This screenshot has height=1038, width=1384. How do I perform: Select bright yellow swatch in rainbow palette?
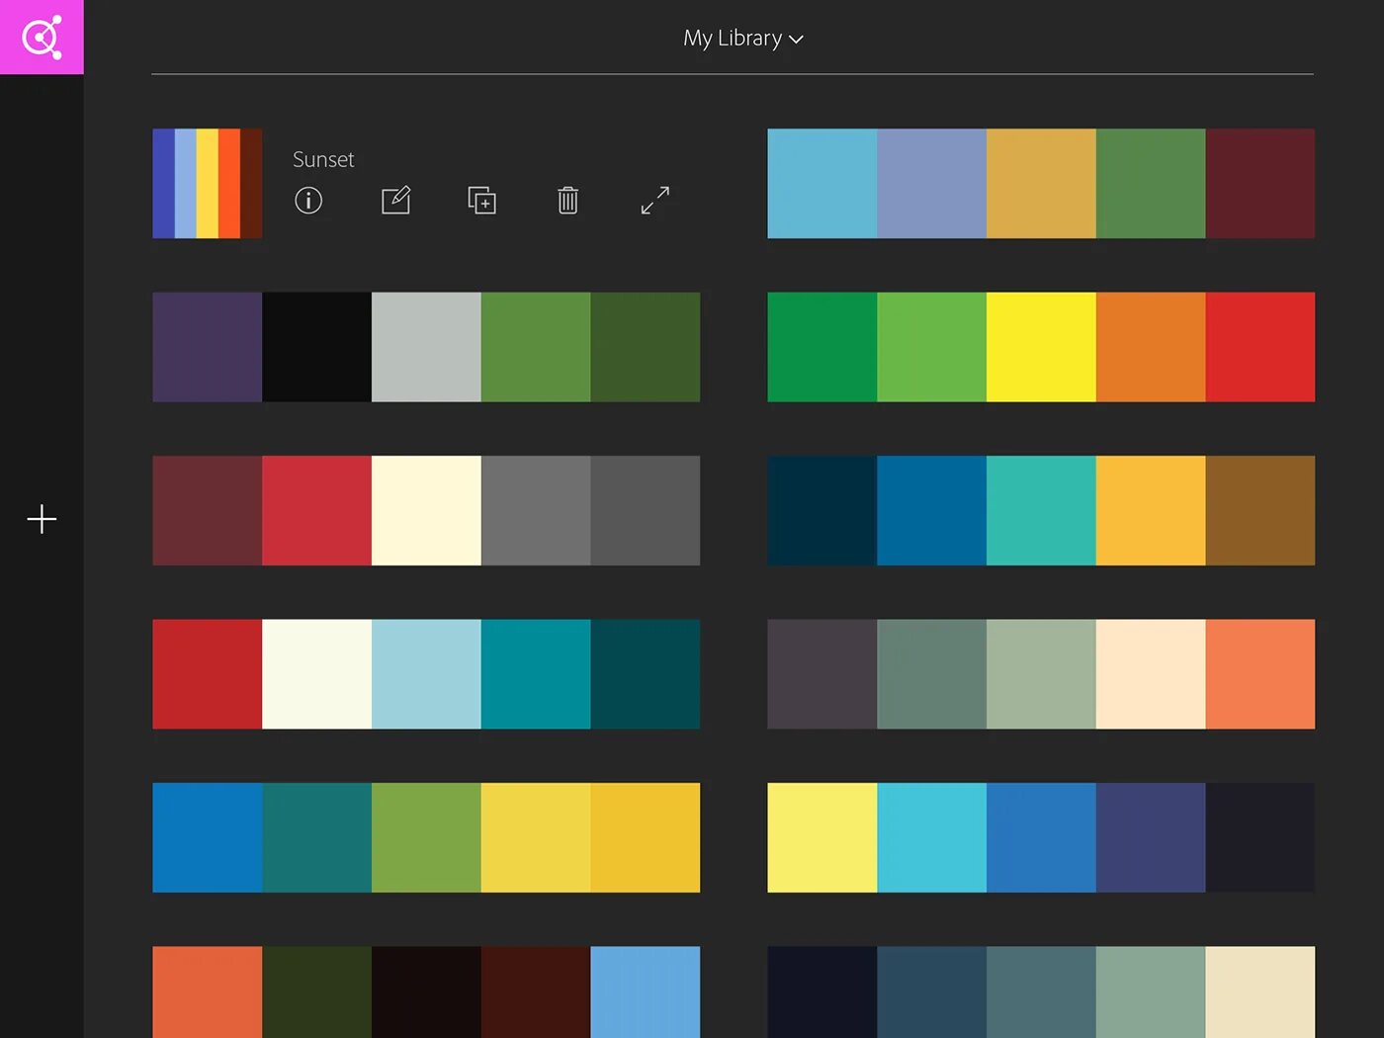coord(1041,347)
